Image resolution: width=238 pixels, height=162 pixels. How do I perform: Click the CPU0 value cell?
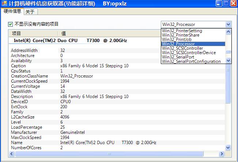click(65, 102)
